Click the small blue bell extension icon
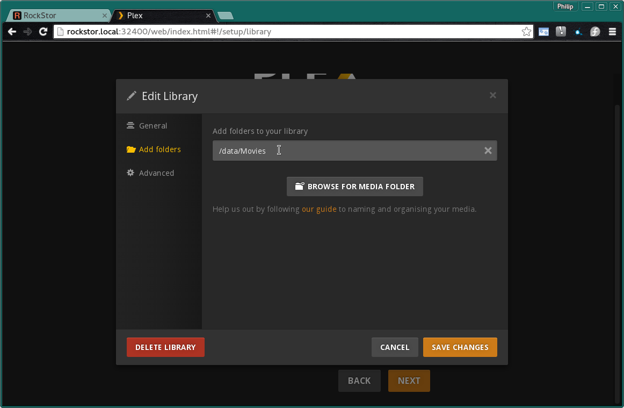Screen dimensions: 624x408 tap(578, 32)
